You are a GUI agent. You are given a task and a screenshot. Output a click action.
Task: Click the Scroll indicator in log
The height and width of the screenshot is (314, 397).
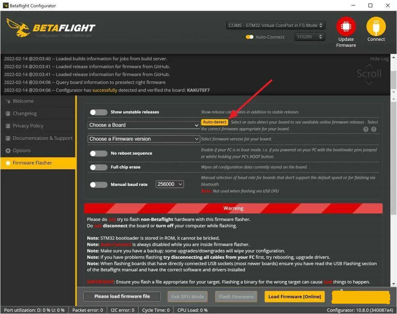(369, 74)
